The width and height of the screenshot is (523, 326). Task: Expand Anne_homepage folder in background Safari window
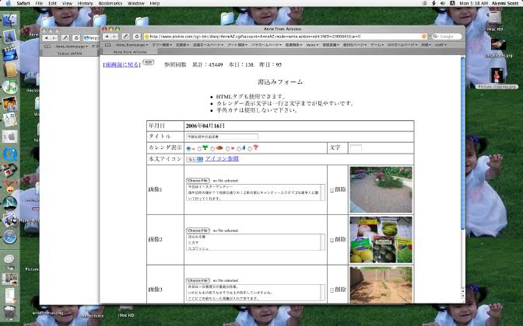click(72, 47)
